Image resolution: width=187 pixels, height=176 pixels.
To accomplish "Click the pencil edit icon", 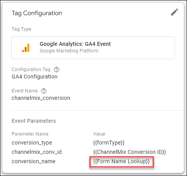I will coord(175,12).
